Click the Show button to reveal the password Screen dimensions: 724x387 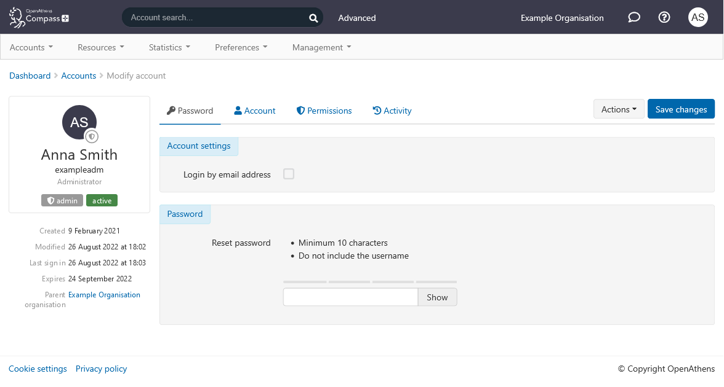pos(437,297)
